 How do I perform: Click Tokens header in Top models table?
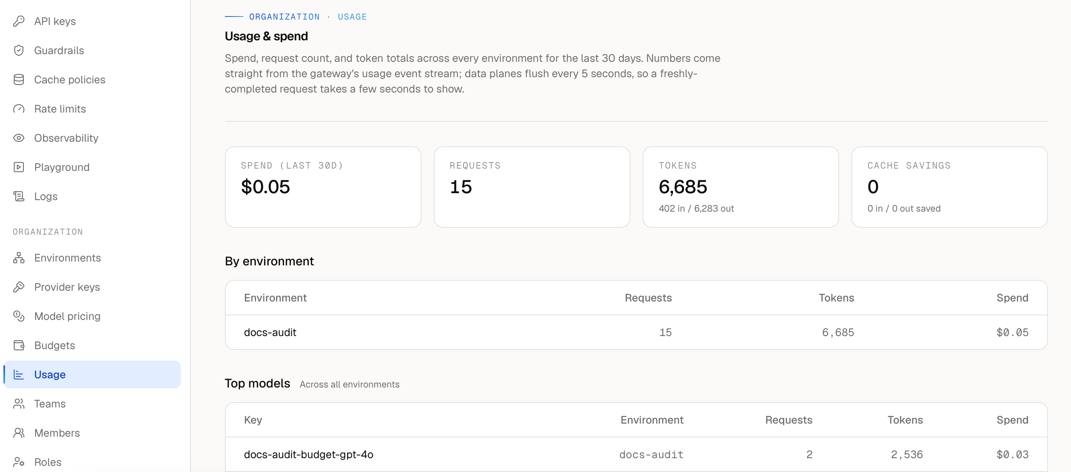point(905,420)
